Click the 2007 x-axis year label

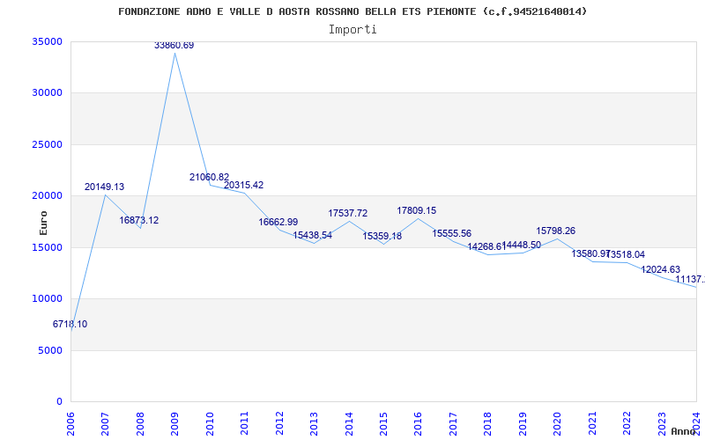pyautogui.click(x=105, y=424)
